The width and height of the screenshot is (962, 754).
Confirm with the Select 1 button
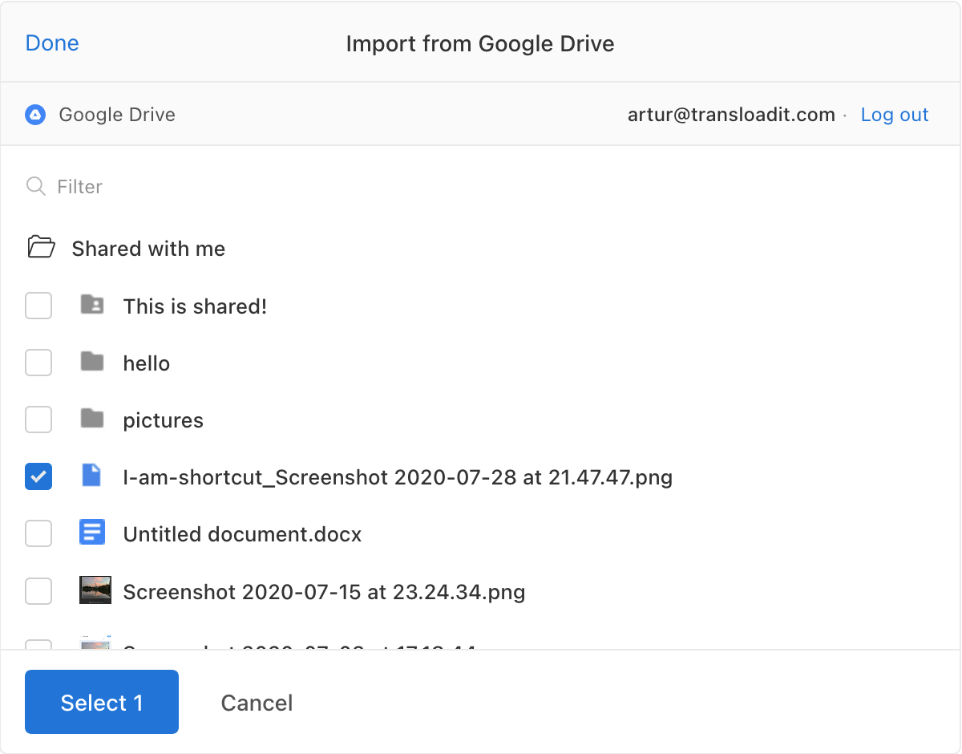pyautogui.click(x=102, y=702)
